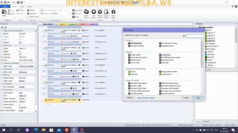Image resolution: width=238 pixels, height=133 pixels.
Task: Click the 'Make 1:1' size link
Action: 23,96
